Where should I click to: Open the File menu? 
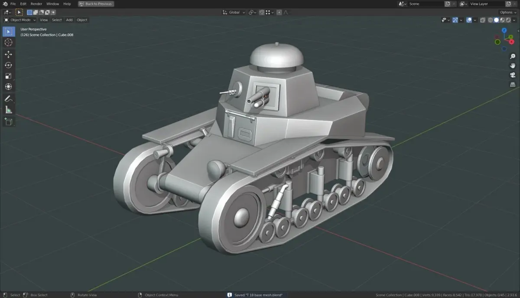click(13, 4)
